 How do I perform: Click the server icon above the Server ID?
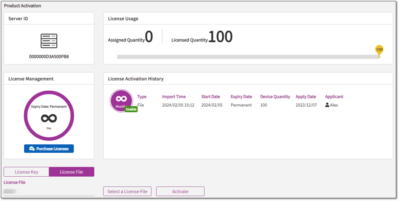(x=49, y=40)
